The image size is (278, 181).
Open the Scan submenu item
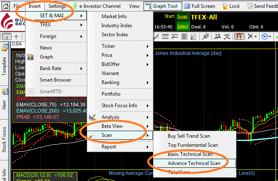(x=120, y=135)
